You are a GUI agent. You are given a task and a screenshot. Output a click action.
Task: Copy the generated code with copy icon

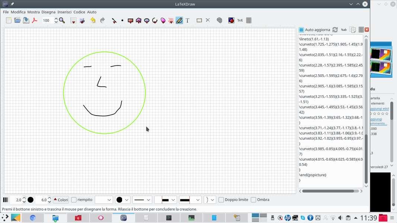(x=353, y=30)
